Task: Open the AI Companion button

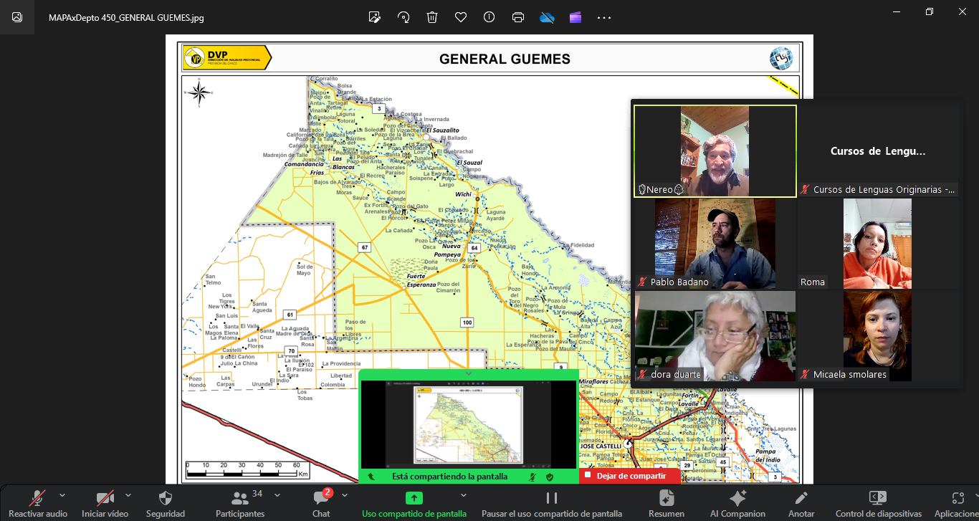Action: point(737,503)
